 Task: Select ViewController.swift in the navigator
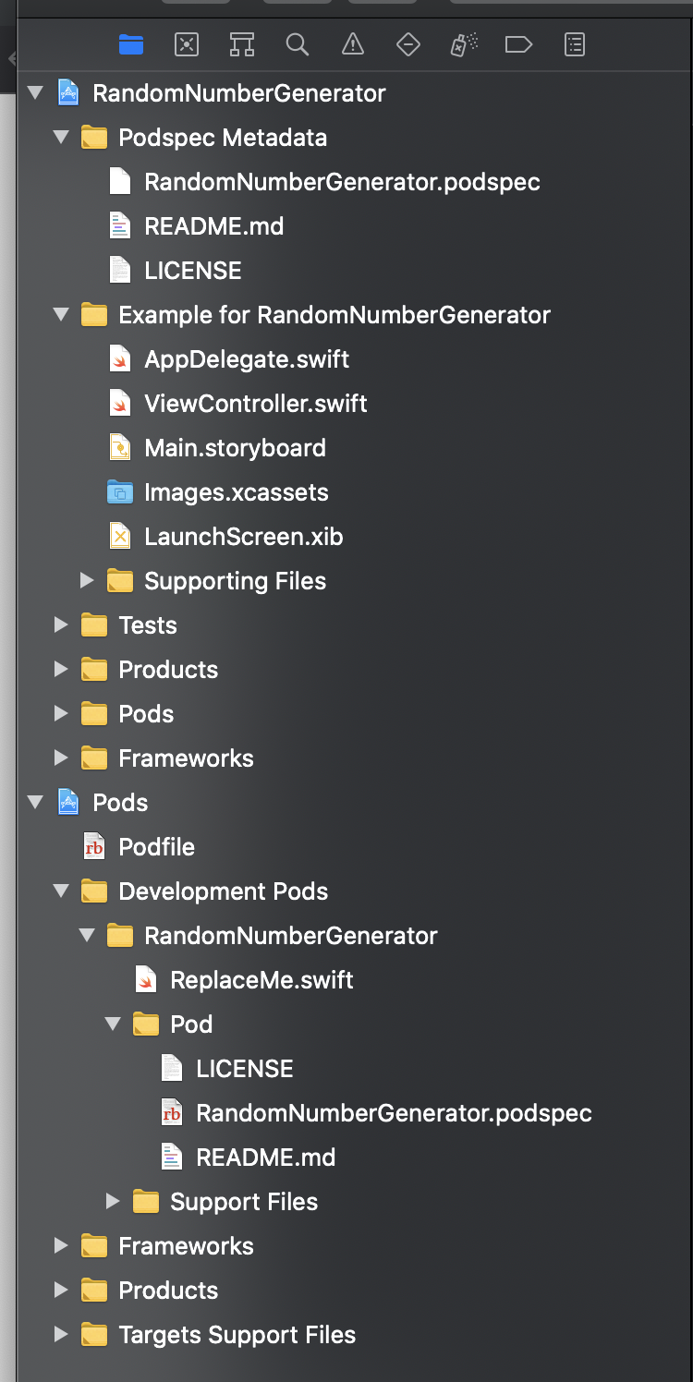pos(255,404)
